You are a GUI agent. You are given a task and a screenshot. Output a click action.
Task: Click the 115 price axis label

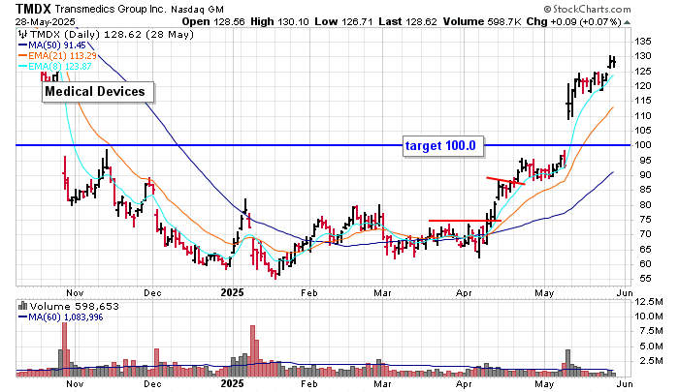(642, 101)
